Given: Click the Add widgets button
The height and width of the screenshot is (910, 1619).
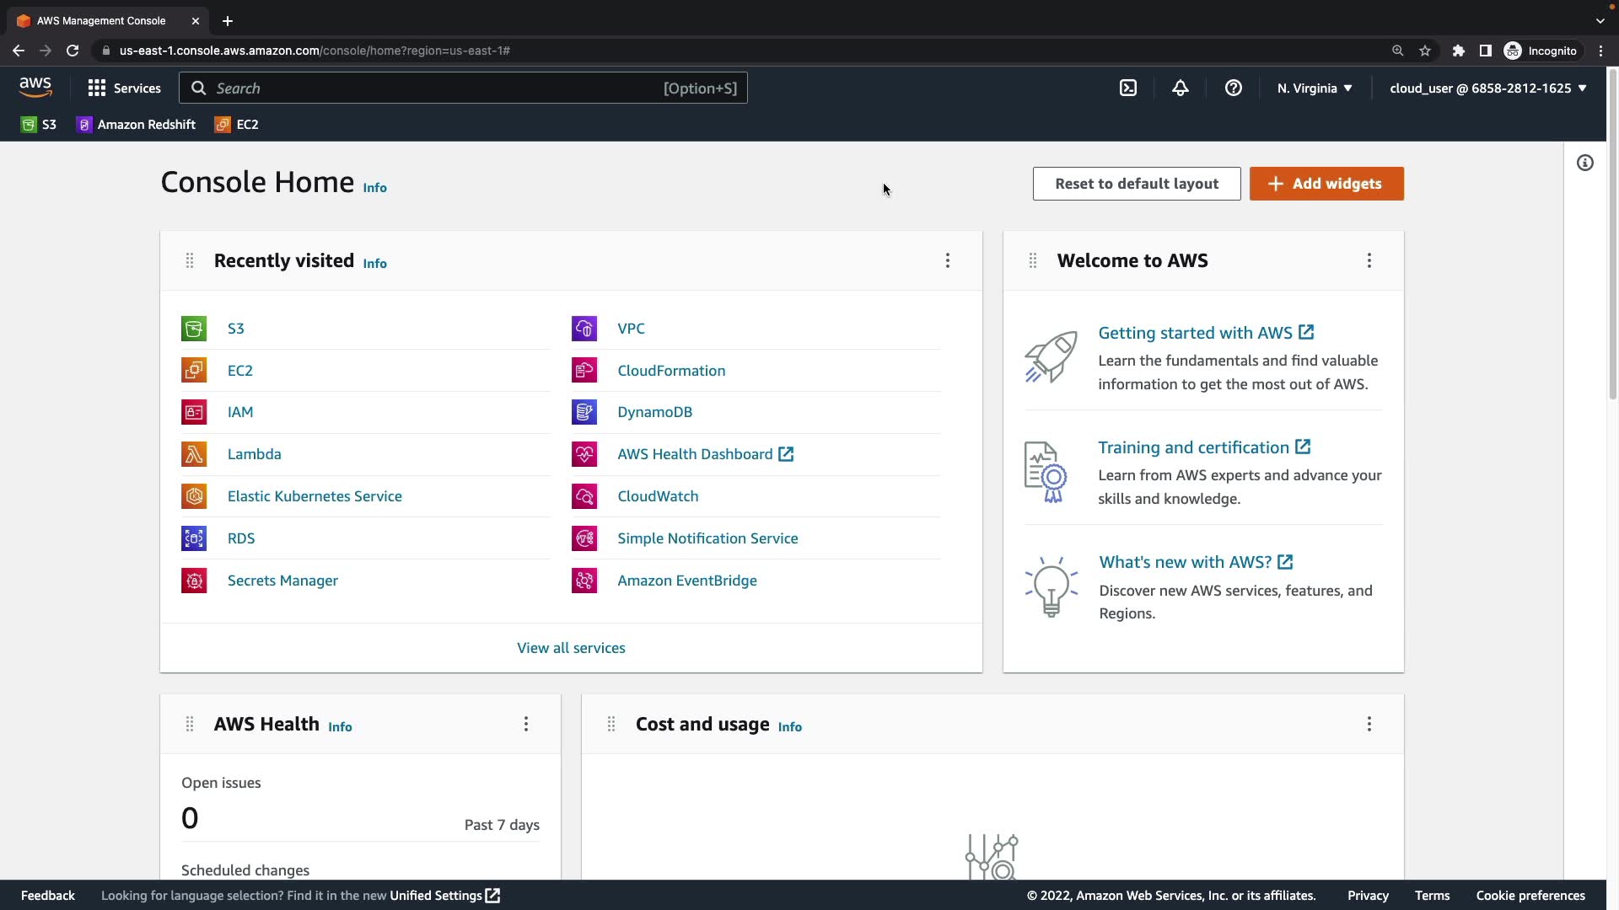Looking at the screenshot, I should (x=1326, y=184).
